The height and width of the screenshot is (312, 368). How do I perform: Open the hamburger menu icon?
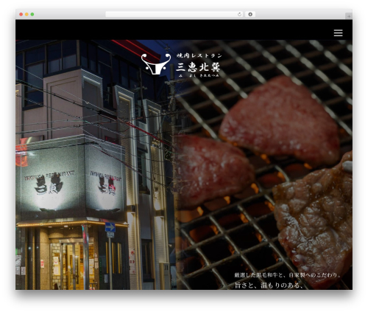coord(338,33)
